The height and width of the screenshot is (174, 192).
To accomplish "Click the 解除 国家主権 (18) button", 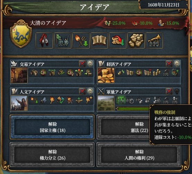I will click(x=52, y=127).
